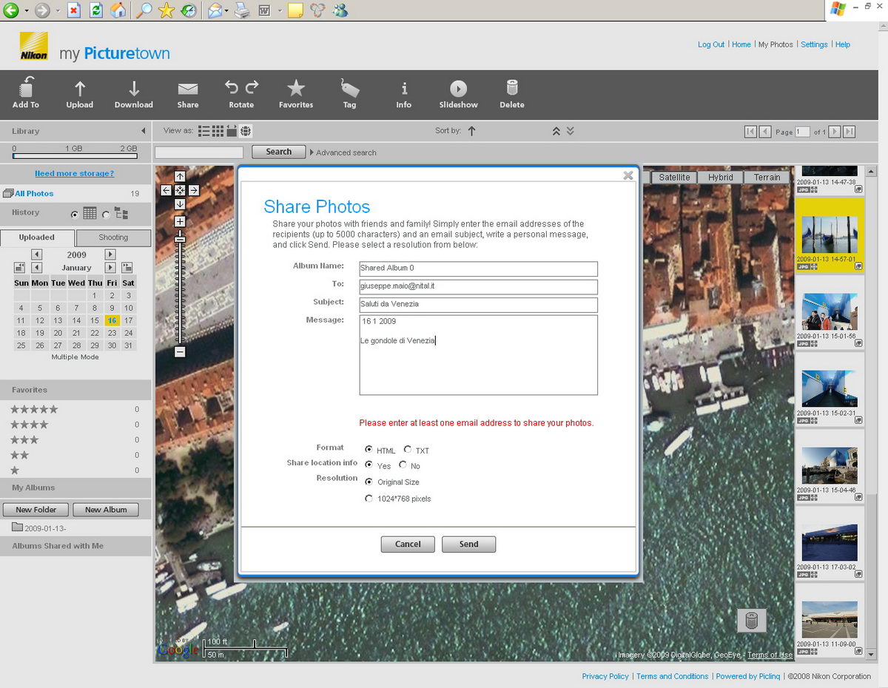
Task: Open the Share envelope icon
Action: click(188, 89)
